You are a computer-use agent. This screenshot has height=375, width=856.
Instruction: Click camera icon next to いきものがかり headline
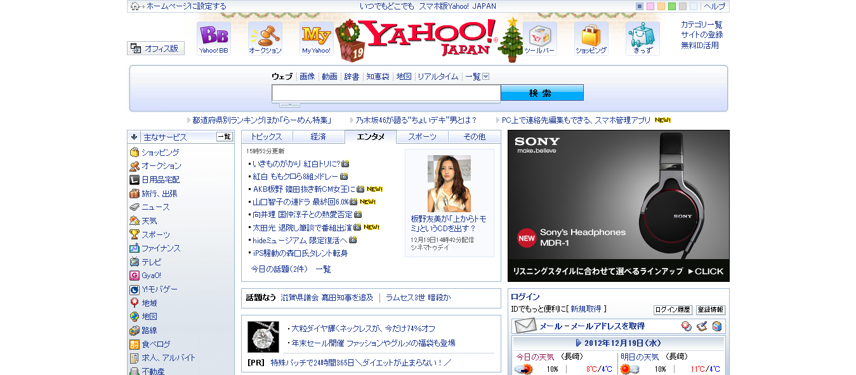(x=346, y=163)
